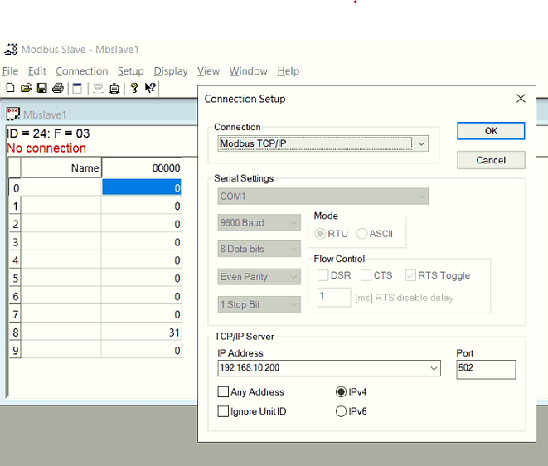This screenshot has width=548, height=466.
Task: Click the Print toolbar icon
Action: click(x=58, y=88)
